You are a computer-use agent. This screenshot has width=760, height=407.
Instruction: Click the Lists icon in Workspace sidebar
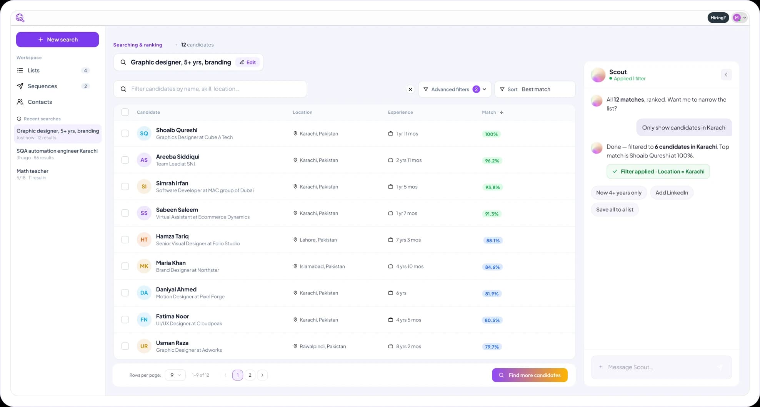click(x=20, y=70)
